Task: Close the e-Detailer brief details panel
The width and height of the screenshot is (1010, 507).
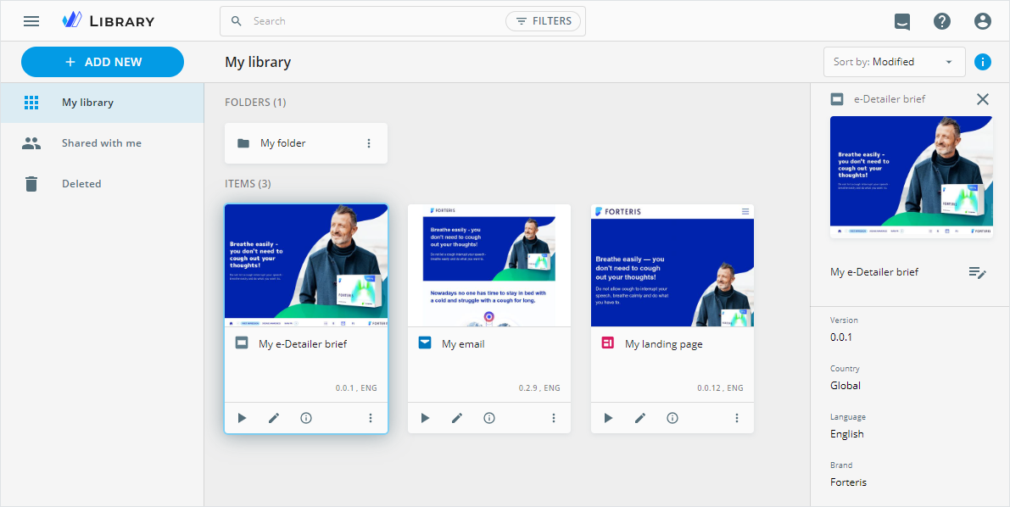Action: [x=983, y=99]
